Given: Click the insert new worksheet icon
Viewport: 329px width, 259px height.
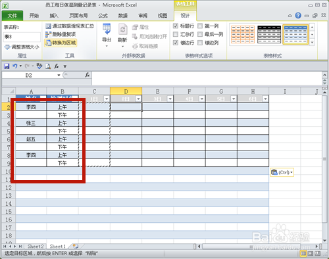Looking at the screenshot, I should click(76, 246).
